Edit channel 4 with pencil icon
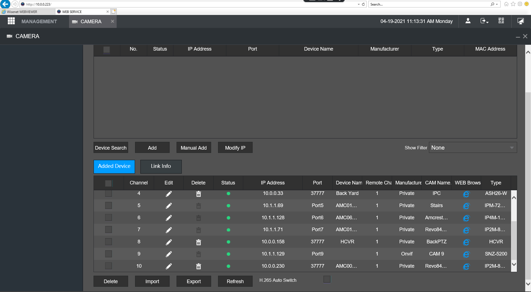Viewport: 531px width, 292px height. point(169,194)
